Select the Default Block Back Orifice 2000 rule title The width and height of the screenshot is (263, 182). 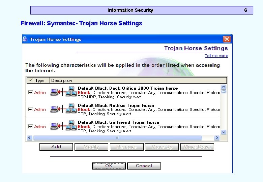point(128,88)
